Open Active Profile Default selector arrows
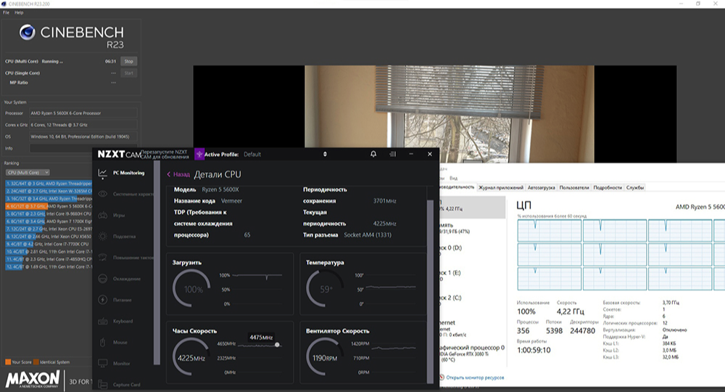The image size is (725, 392). click(325, 154)
